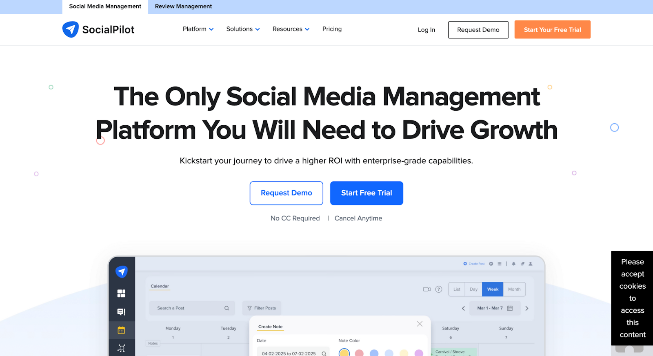Select the Week calendar view

(493, 289)
